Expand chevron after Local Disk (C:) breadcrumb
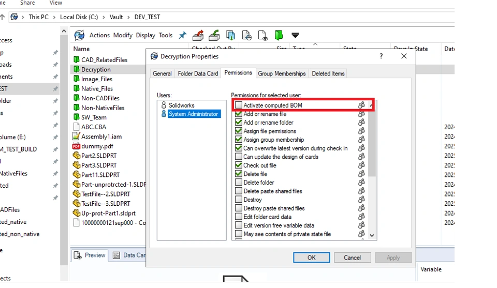Screen dimensions: 497x288 coord(104,17)
